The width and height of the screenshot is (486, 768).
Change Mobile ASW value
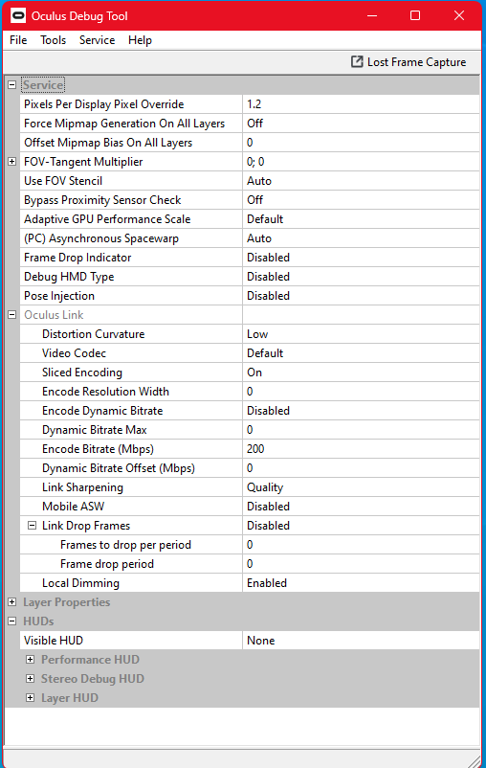[x=361, y=506]
